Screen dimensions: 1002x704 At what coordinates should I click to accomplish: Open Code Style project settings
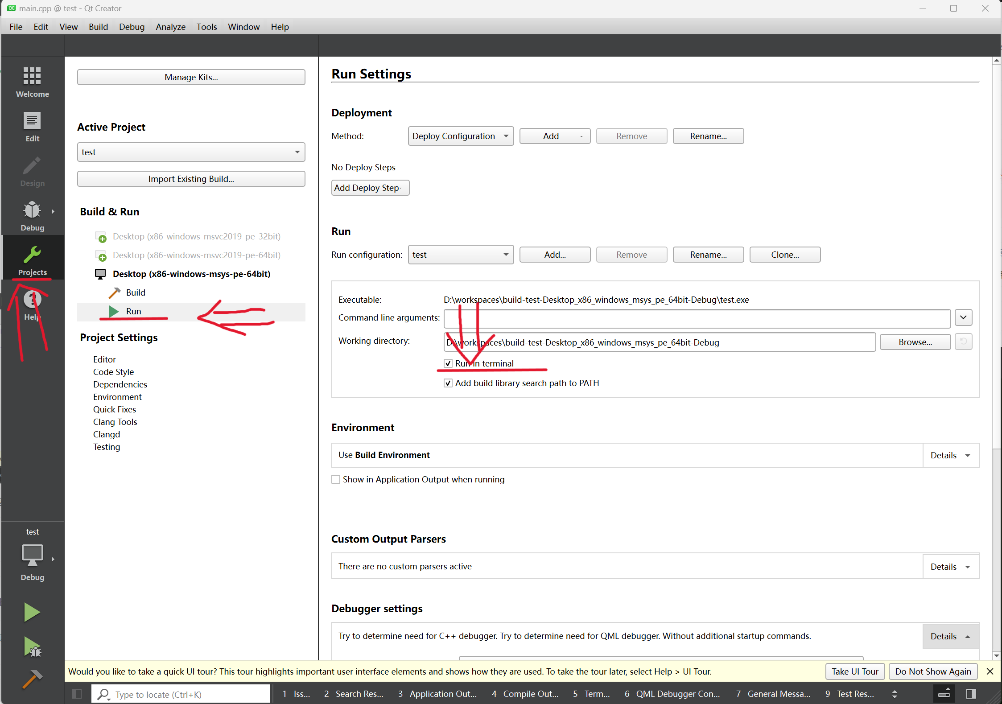113,372
